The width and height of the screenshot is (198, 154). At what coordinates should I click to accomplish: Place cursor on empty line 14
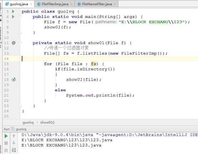(x=109, y=59)
